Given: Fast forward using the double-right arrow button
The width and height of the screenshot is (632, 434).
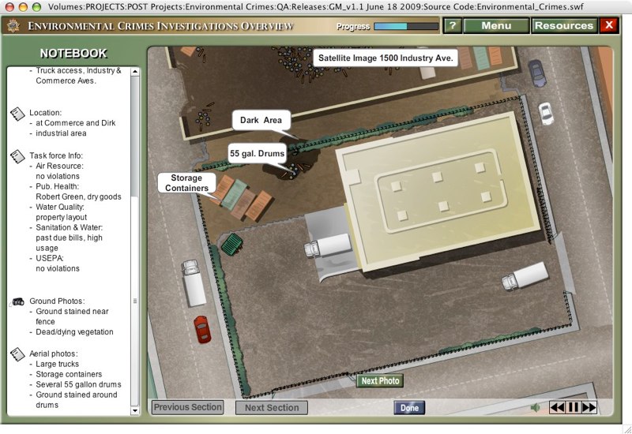Looking at the screenshot, I should (589, 407).
